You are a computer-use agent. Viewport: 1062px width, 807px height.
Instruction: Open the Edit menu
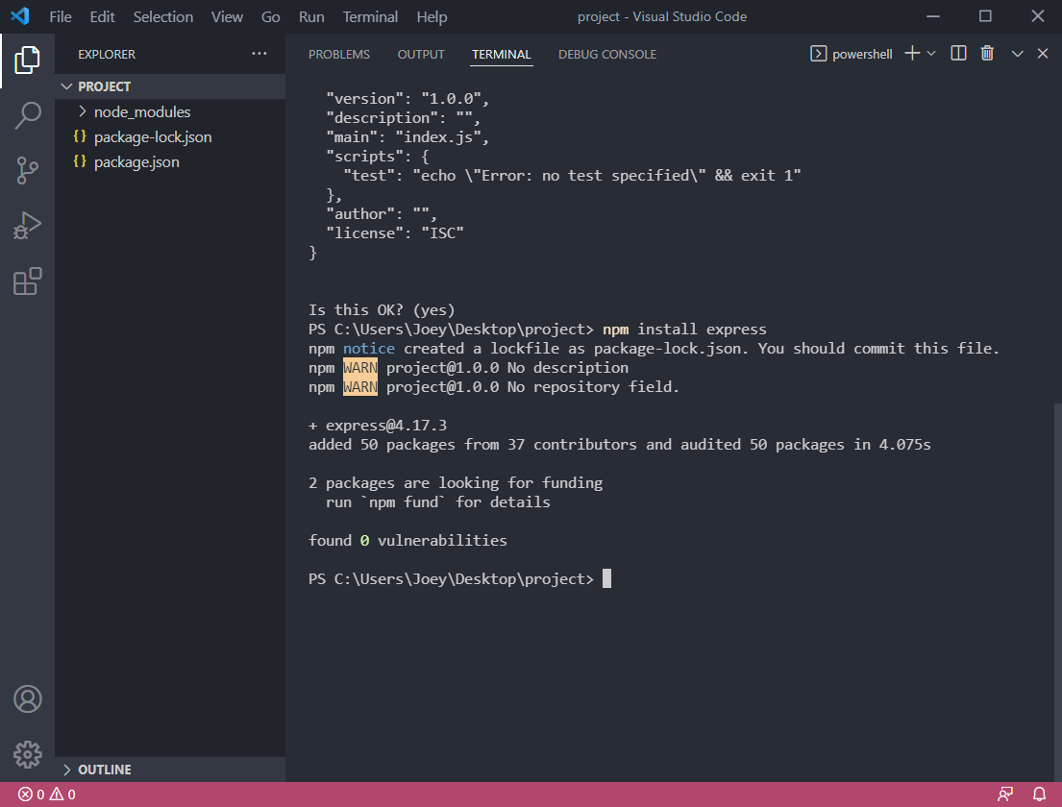(x=102, y=16)
